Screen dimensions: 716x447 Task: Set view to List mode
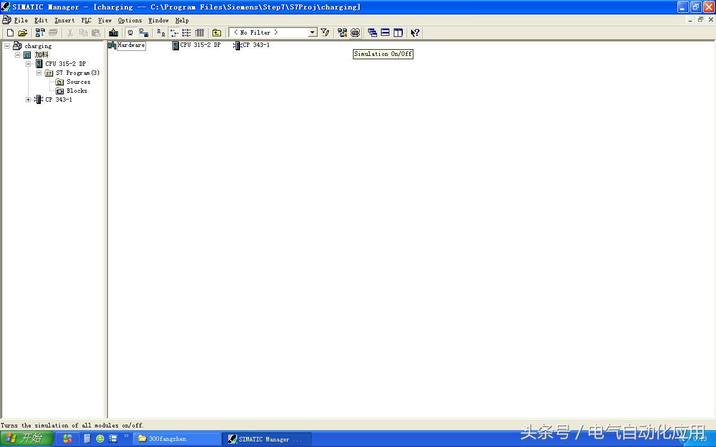187,33
